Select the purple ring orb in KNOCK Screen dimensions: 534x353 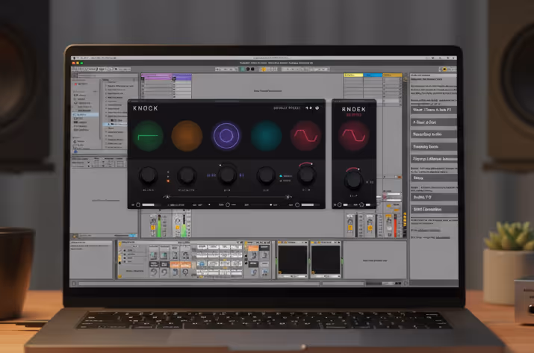[226, 136]
